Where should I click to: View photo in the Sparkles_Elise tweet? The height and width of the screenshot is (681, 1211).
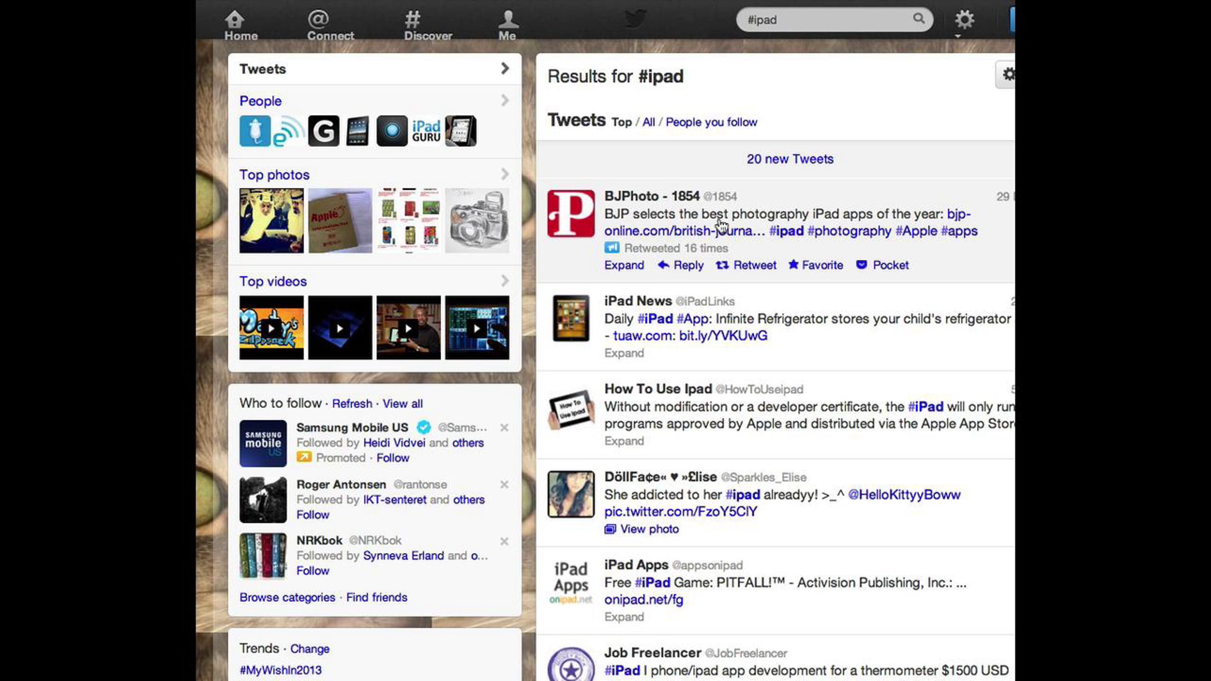click(x=642, y=529)
